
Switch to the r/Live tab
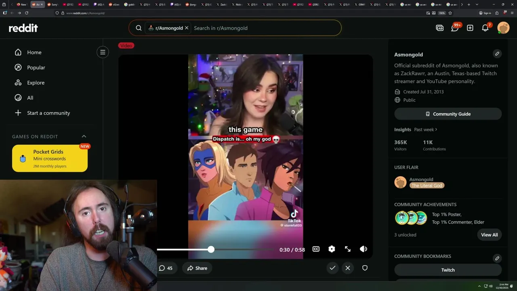pos(114,4)
